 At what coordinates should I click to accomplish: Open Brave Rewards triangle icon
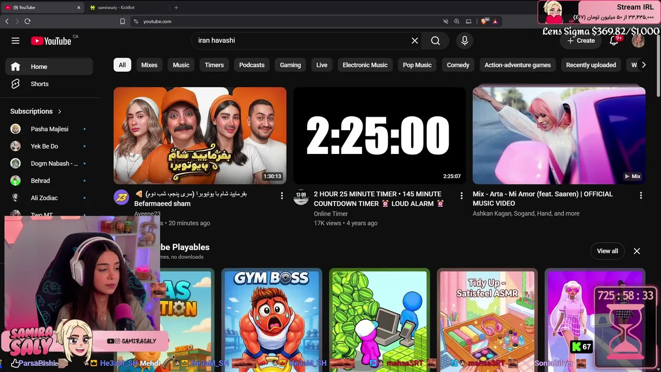click(495, 21)
